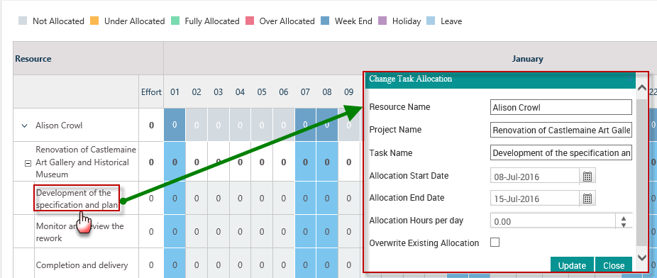657x278 pixels.
Task: Click the Over Allocated legend color swatch
Action: [250, 21]
